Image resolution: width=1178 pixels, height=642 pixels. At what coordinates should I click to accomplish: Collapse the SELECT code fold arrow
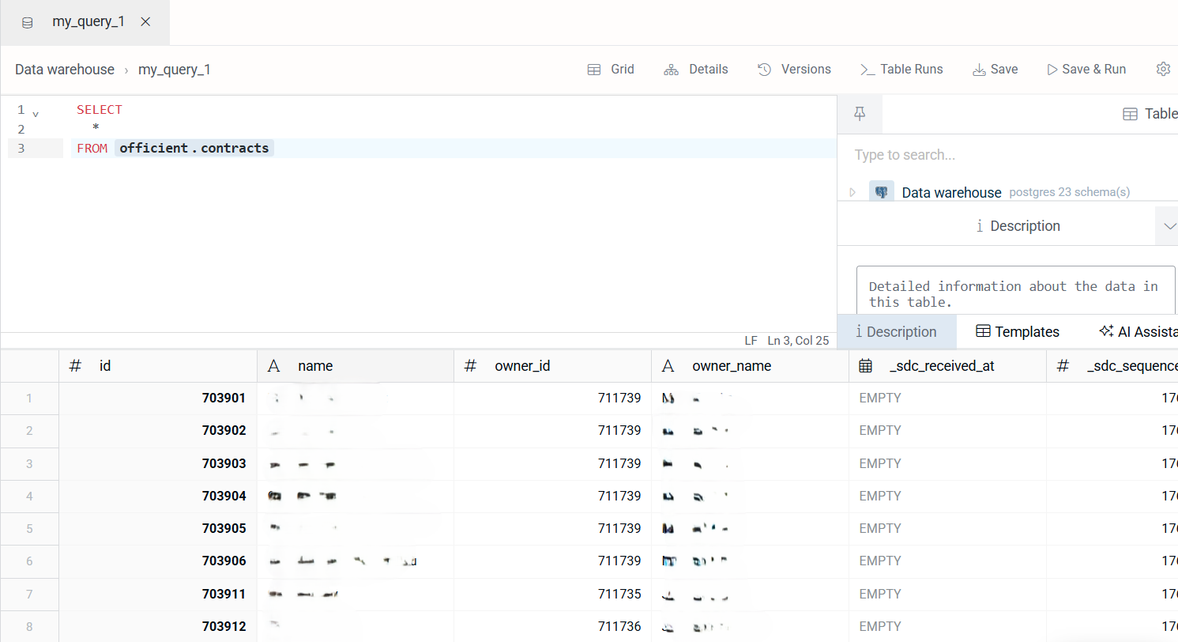36,114
